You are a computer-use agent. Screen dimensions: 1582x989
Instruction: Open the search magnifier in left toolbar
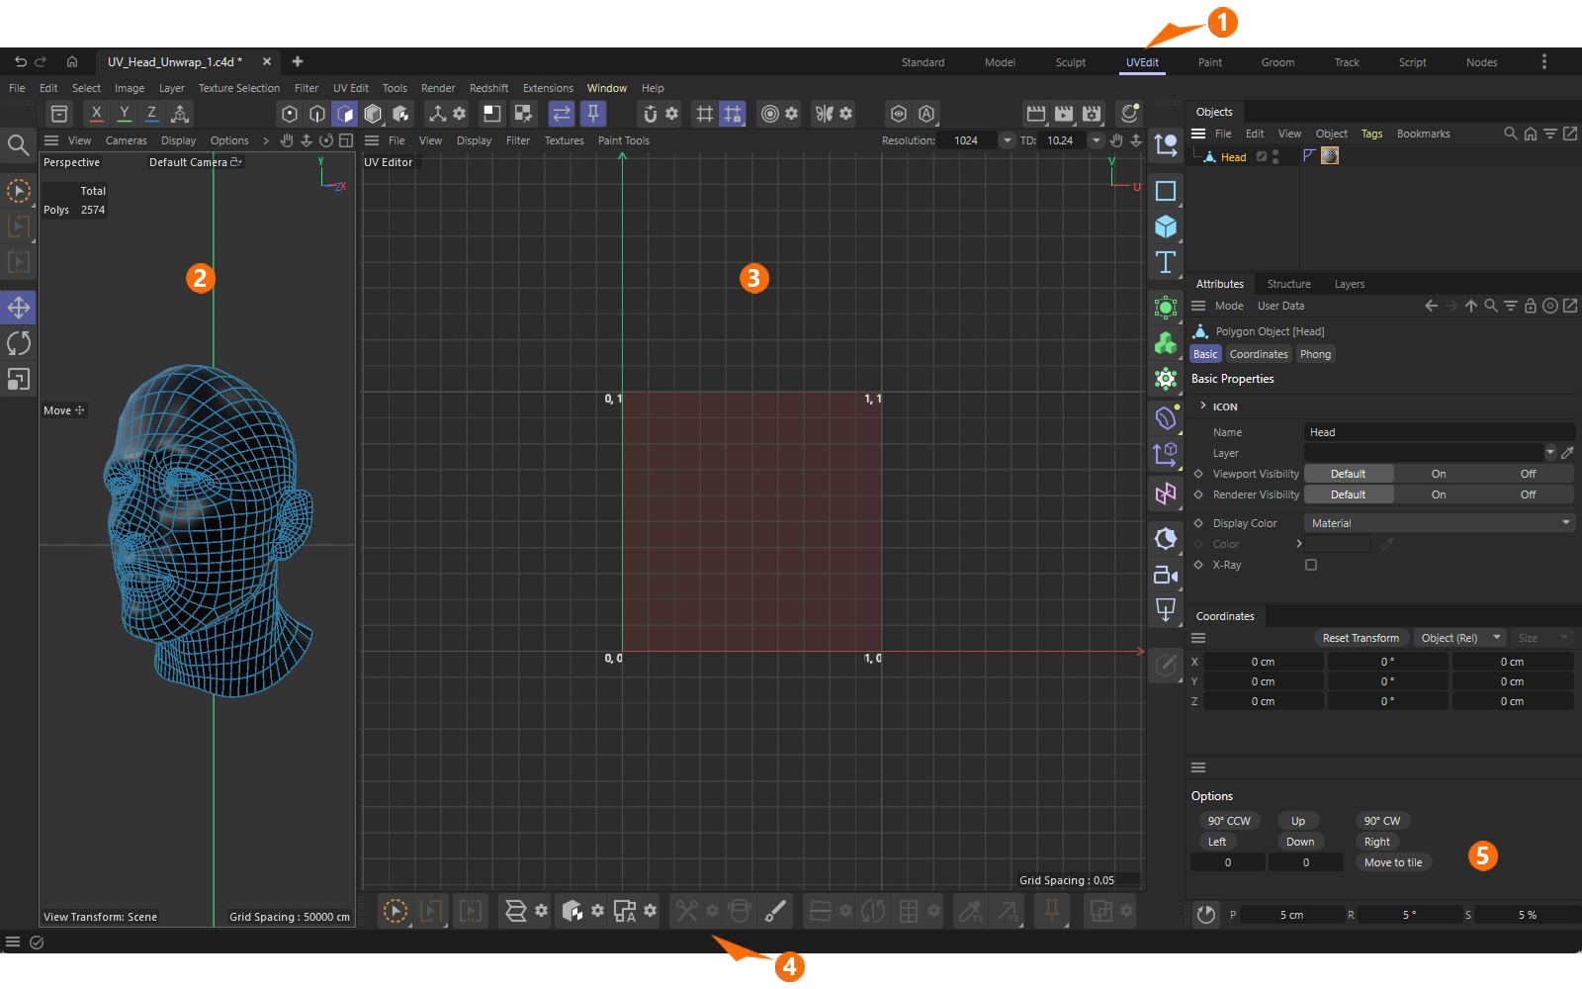[18, 145]
